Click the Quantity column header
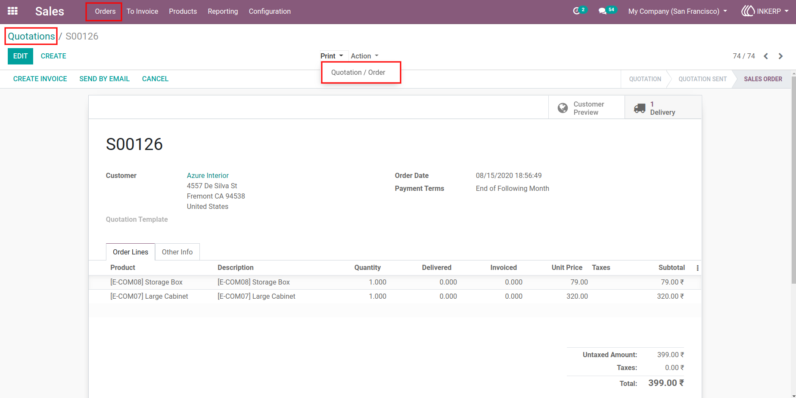The image size is (796, 398). tap(367, 268)
